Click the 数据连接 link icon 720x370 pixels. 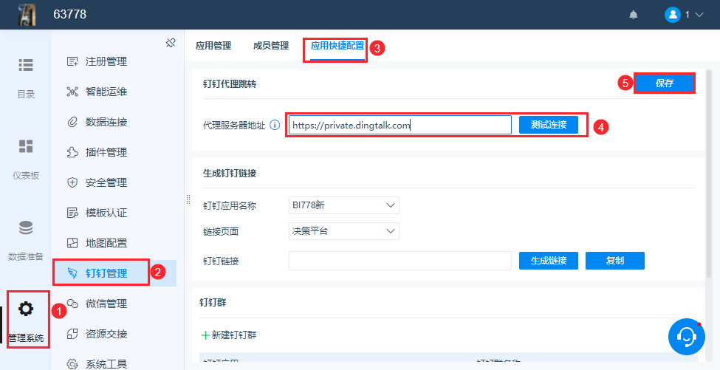tap(72, 122)
